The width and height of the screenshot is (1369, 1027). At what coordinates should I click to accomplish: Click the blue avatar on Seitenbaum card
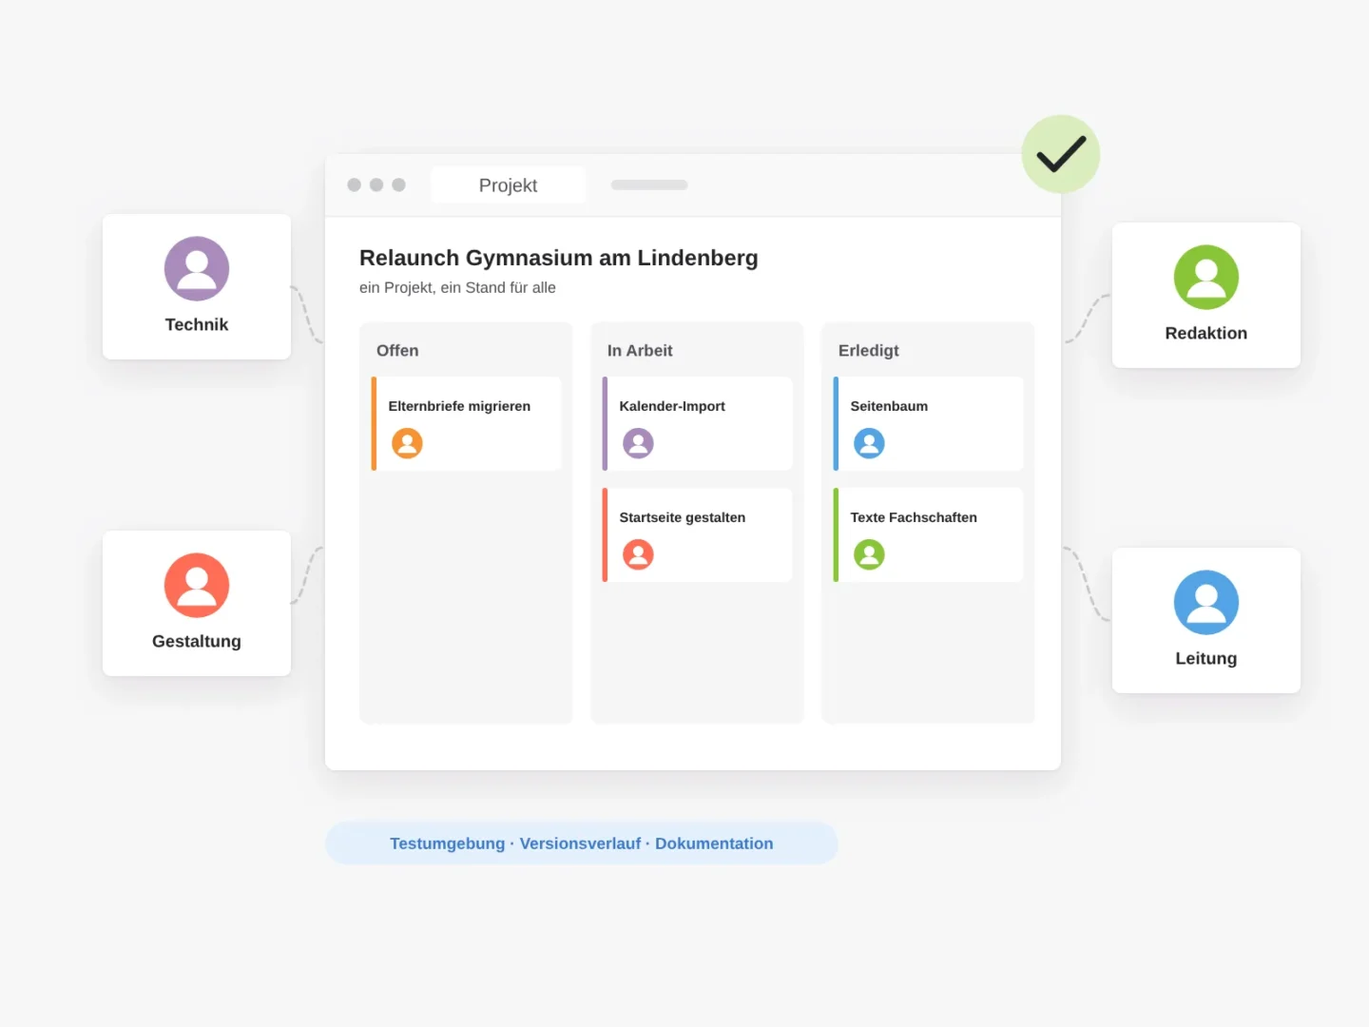click(x=869, y=443)
